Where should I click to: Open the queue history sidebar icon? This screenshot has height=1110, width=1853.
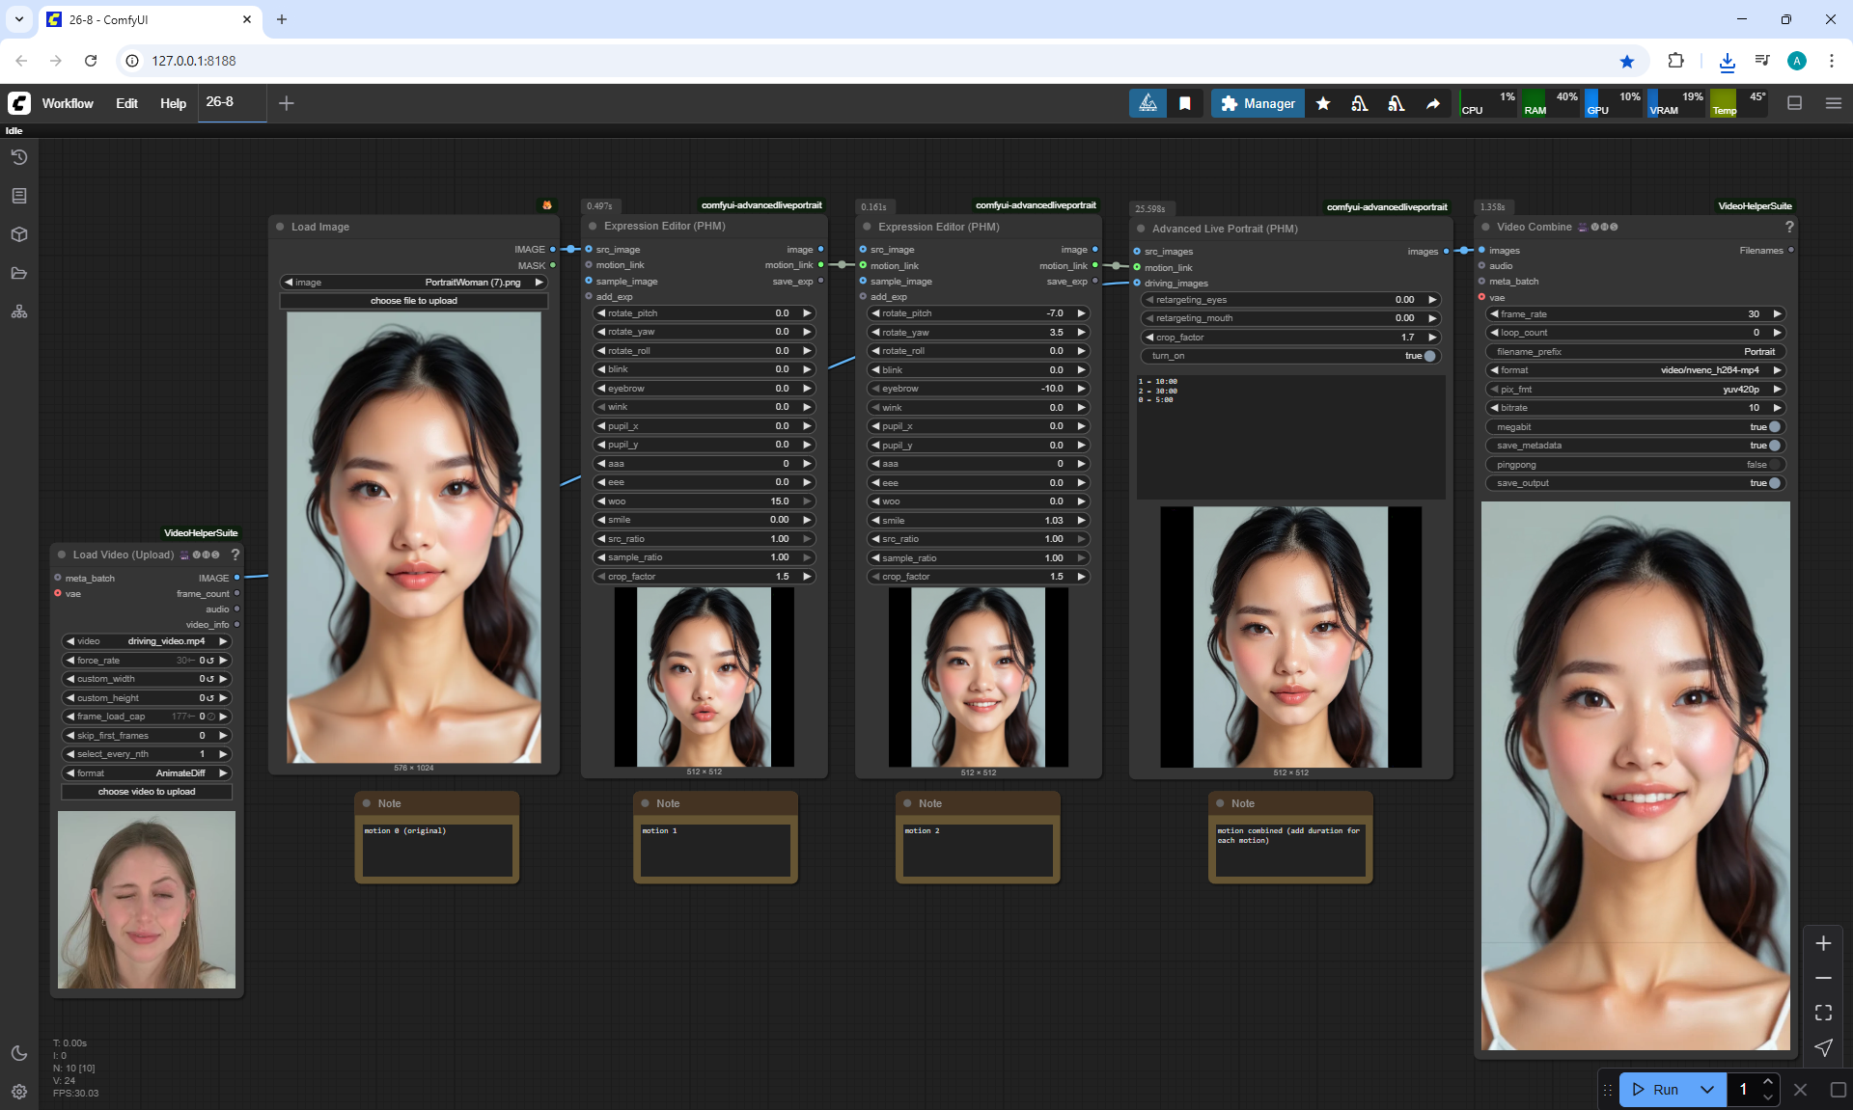19,157
